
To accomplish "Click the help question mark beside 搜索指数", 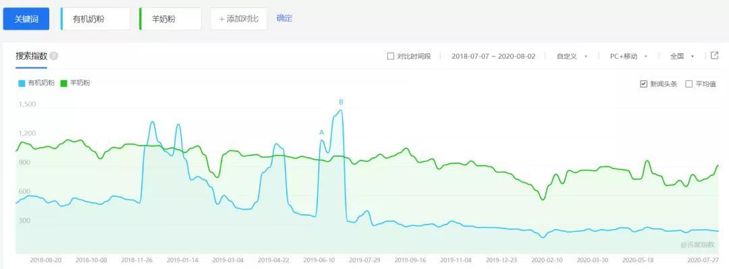I will (54, 56).
